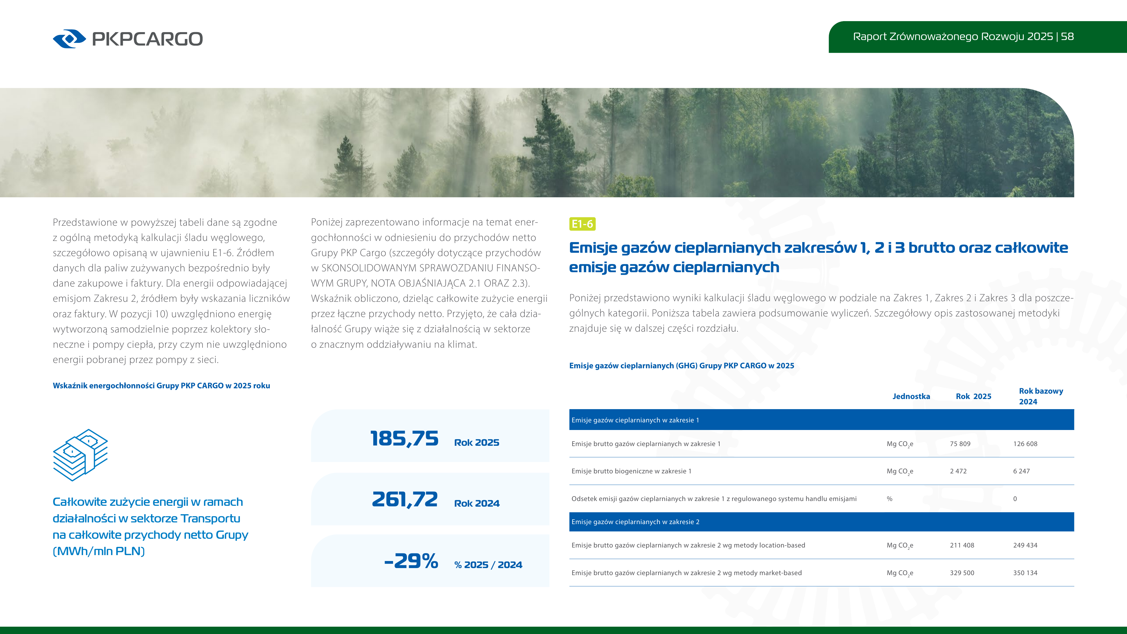Click the misty forest banner image
This screenshot has width=1127, height=634.
click(537, 143)
